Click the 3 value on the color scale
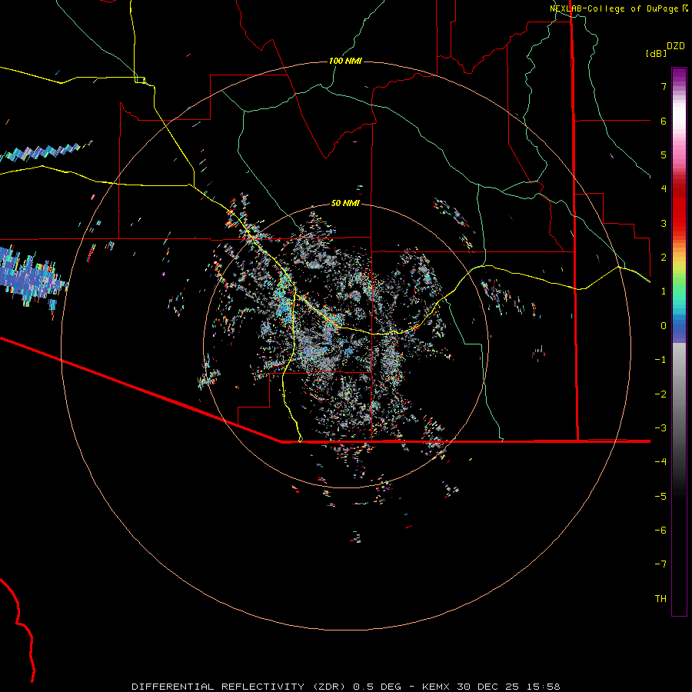This screenshot has width=692, height=692. point(664,223)
